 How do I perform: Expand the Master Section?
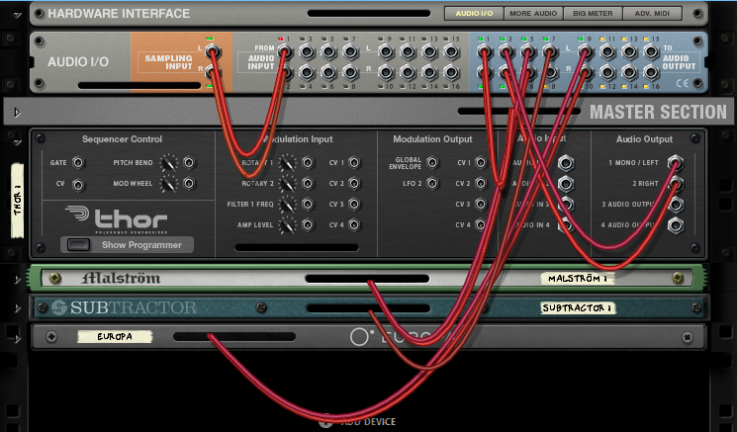(x=18, y=113)
